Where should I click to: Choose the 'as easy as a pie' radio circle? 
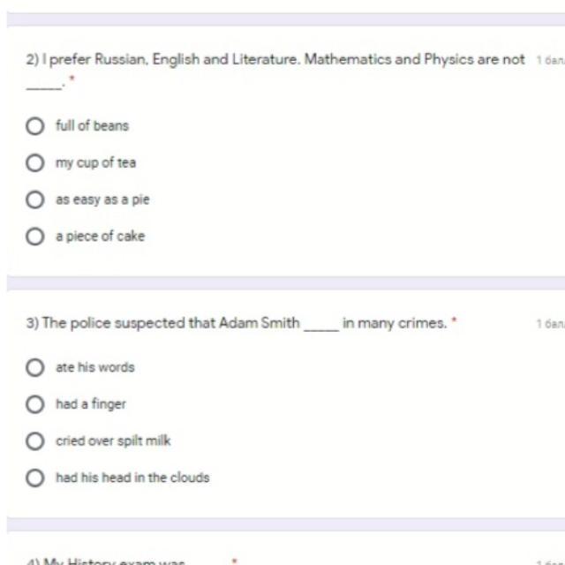[35, 200]
